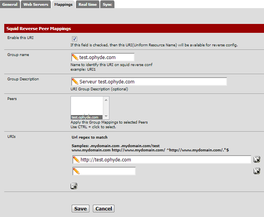The image size is (264, 217).
Task: Click pencil icon in the empty URI field
Action: [x=76, y=171]
